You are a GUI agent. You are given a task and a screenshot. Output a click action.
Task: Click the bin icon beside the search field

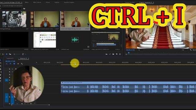pyautogui.click(x=24, y=9)
